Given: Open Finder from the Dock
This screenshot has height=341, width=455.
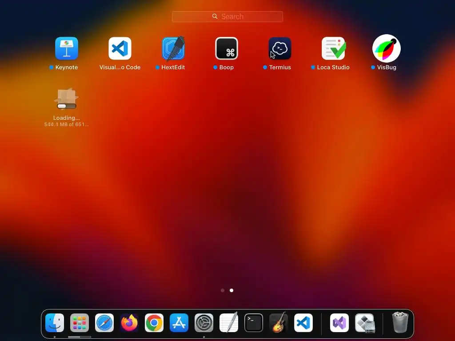Looking at the screenshot, I should pos(55,323).
